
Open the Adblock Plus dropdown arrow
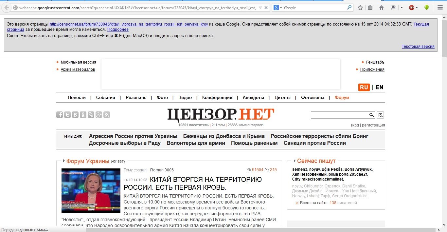coord(417,8)
